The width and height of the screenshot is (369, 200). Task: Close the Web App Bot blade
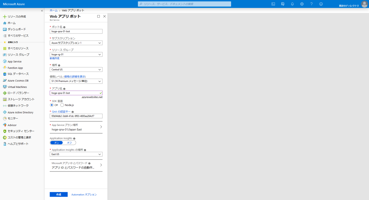(x=105, y=16)
